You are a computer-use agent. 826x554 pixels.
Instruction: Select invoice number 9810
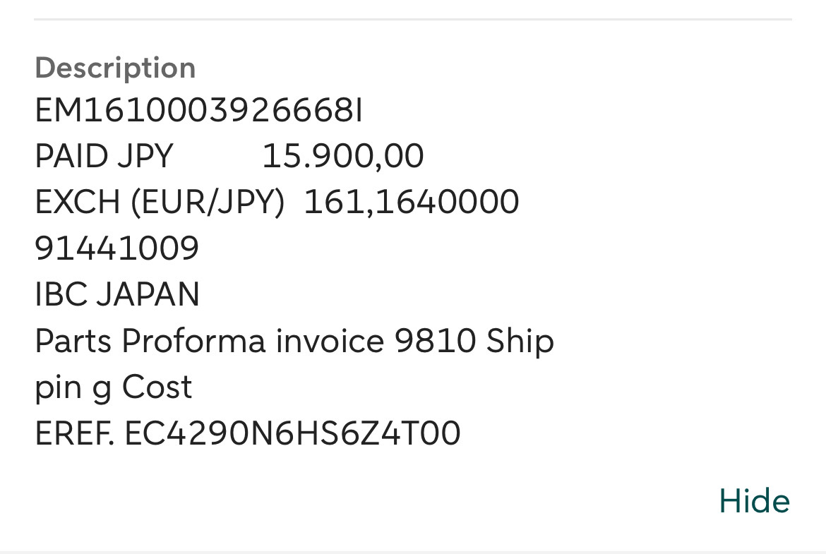point(435,341)
